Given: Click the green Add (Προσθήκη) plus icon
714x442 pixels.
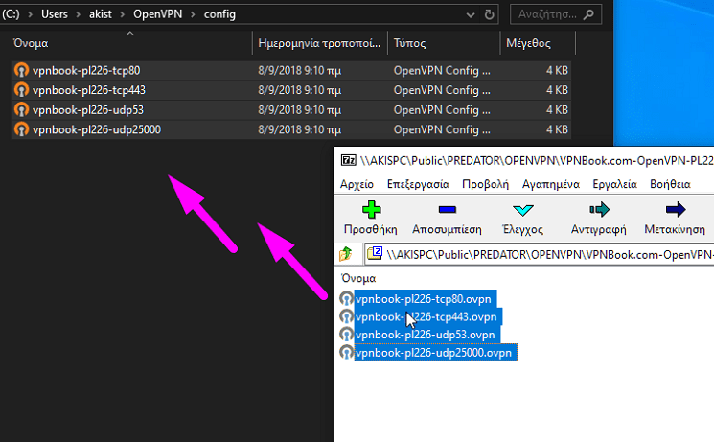Looking at the screenshot, I should (x=372, y=210).
